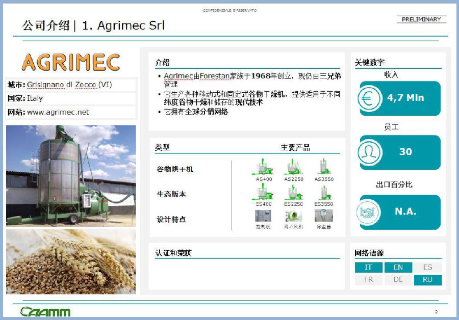Viewport: 459px width, 320px height.
Task: Click the 设计特点 type row label
Action: click(x=171, y=220)
